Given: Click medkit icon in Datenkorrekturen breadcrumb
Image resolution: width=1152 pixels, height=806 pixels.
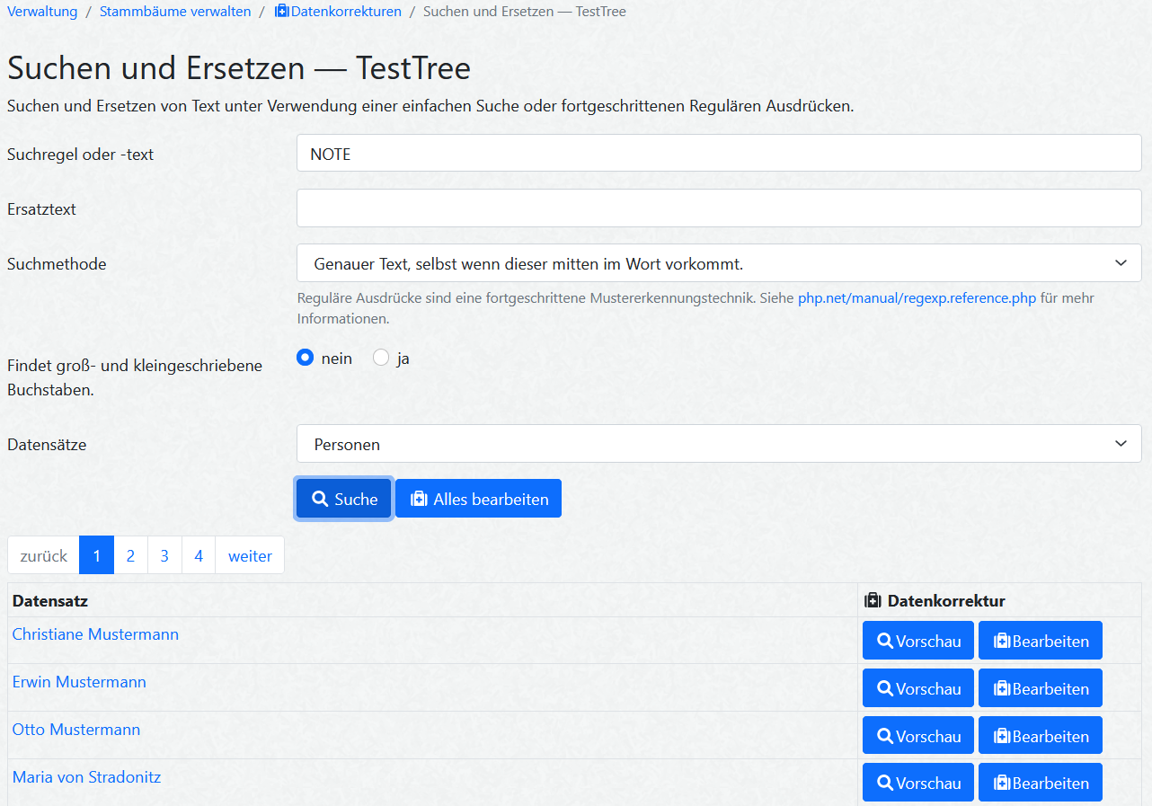Looking at the screenshot, I should tap(282, 12).
